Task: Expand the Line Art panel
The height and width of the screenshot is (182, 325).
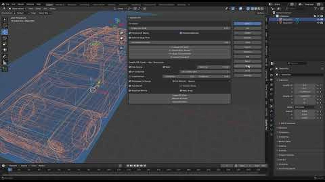Action: click(282, 160)
